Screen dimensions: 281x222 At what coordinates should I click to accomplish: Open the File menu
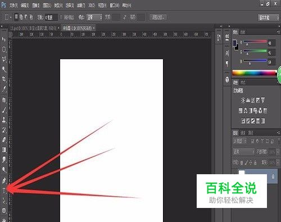click(x=13, y=6)
